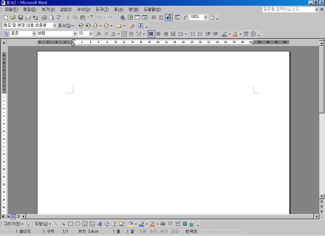Image resolution: width=325 pixels, height=236 pixels.
Task: Open the 도구(T) menu
Action: pyautogui.click(x=102, y=9)
